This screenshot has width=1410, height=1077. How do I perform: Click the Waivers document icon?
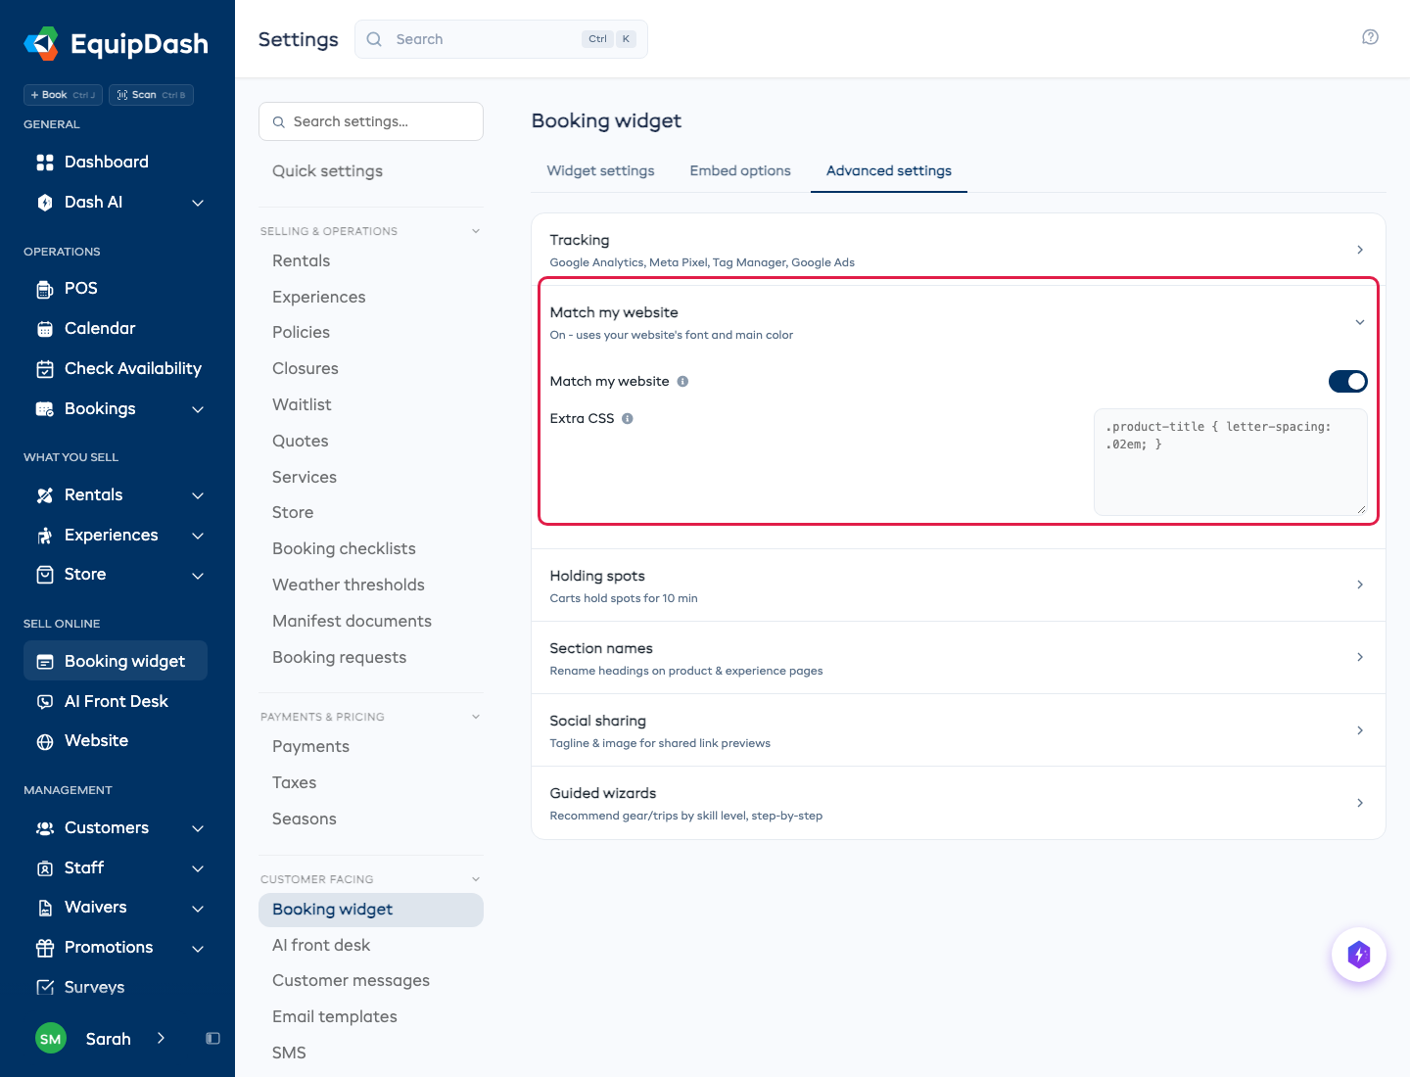45,908
